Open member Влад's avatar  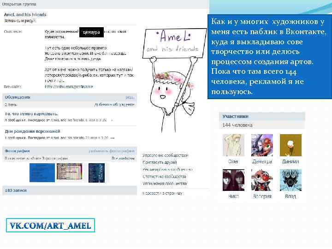tap(290, 180)
